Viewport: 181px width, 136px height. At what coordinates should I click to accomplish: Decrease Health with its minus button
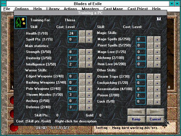pos(82,34)
